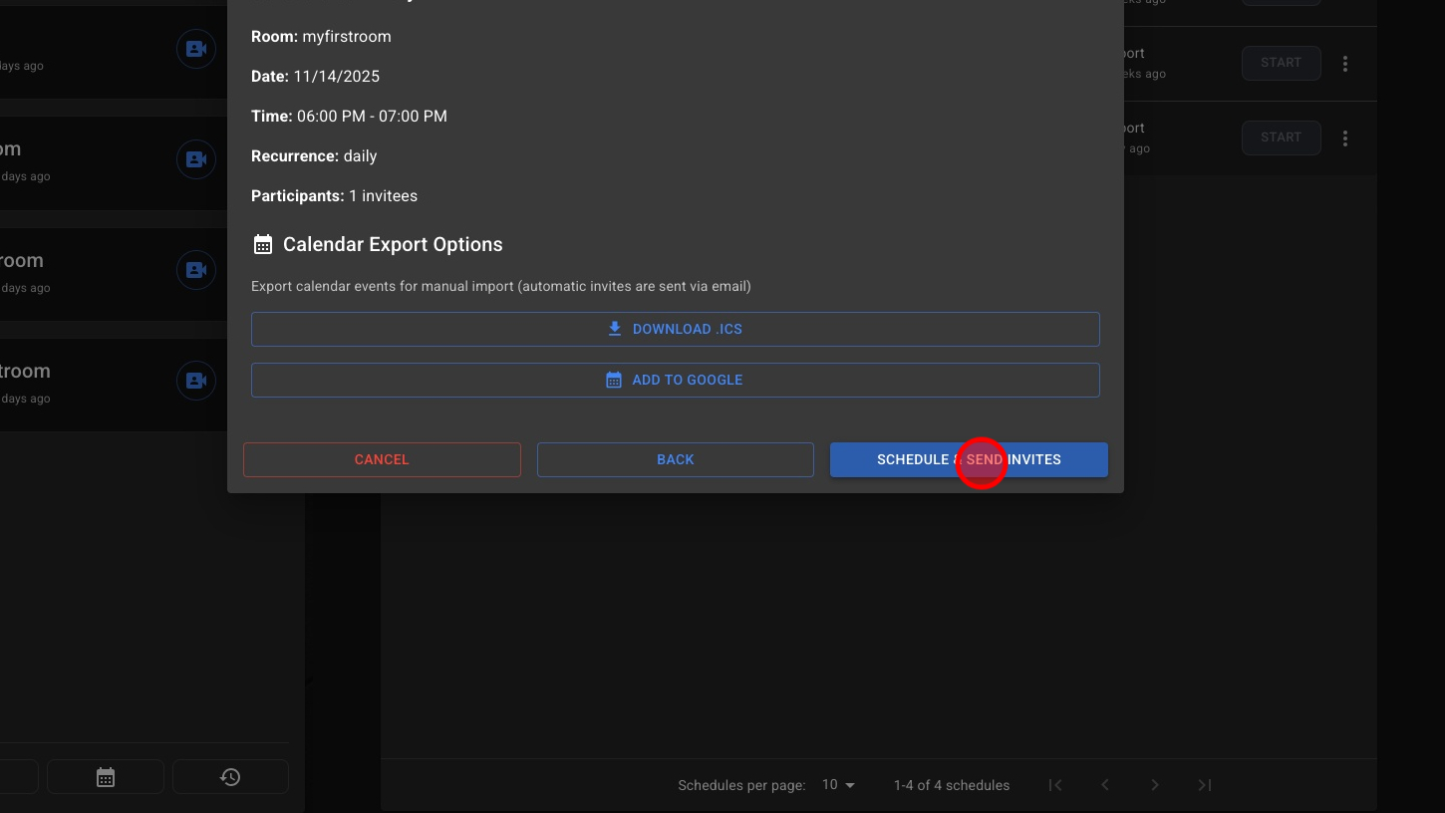Open the calendar tab in bottom sidebar
Screen dimensions: 1445x813
pyautogui.click(x=106, y=777)
